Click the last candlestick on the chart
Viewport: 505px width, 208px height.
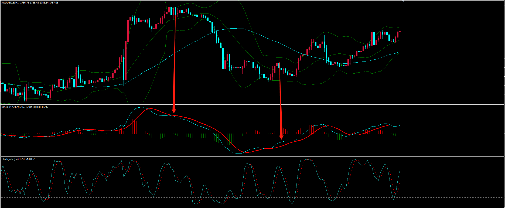400,30
